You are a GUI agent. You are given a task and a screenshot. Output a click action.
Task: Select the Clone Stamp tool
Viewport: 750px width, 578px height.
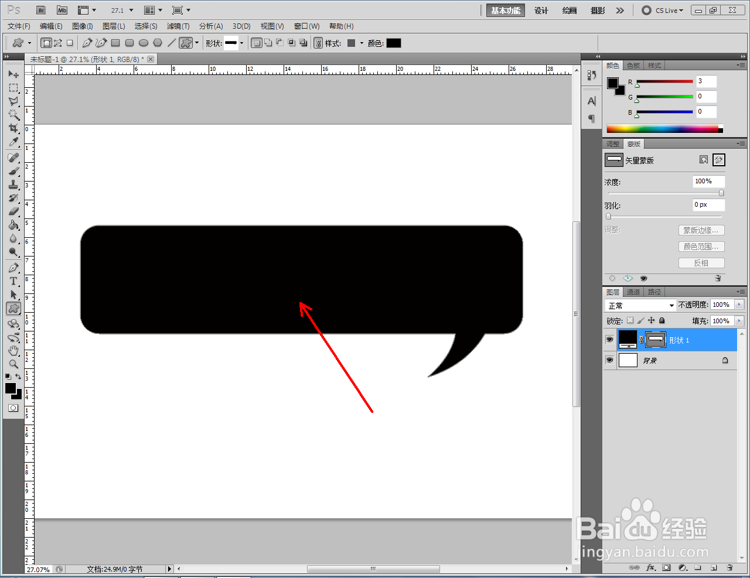point(13,184)
